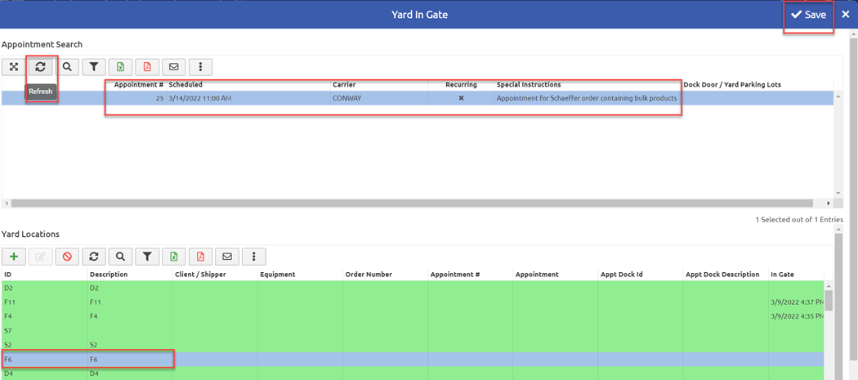Click the Refresh icon in Appointment Search

(x=41, y=67)
